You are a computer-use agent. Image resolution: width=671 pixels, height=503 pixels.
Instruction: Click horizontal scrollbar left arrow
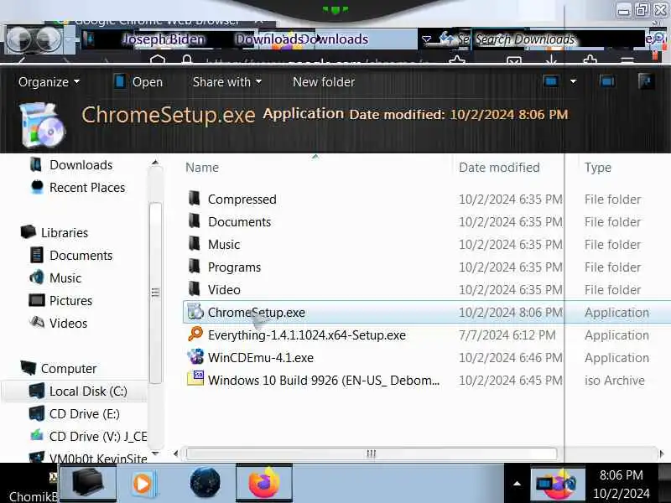(176, 454)
